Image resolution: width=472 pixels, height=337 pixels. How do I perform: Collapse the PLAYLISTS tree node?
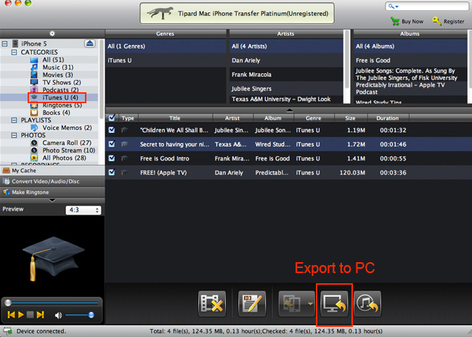point(14,120)
